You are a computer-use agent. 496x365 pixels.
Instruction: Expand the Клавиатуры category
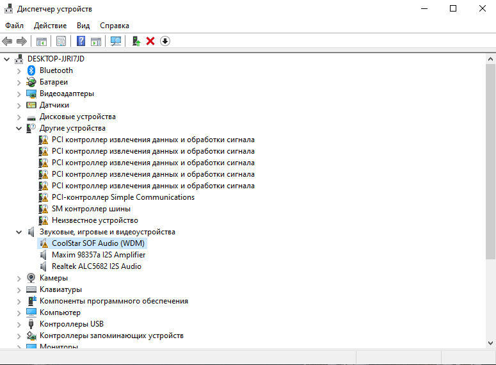coord(19,289)
